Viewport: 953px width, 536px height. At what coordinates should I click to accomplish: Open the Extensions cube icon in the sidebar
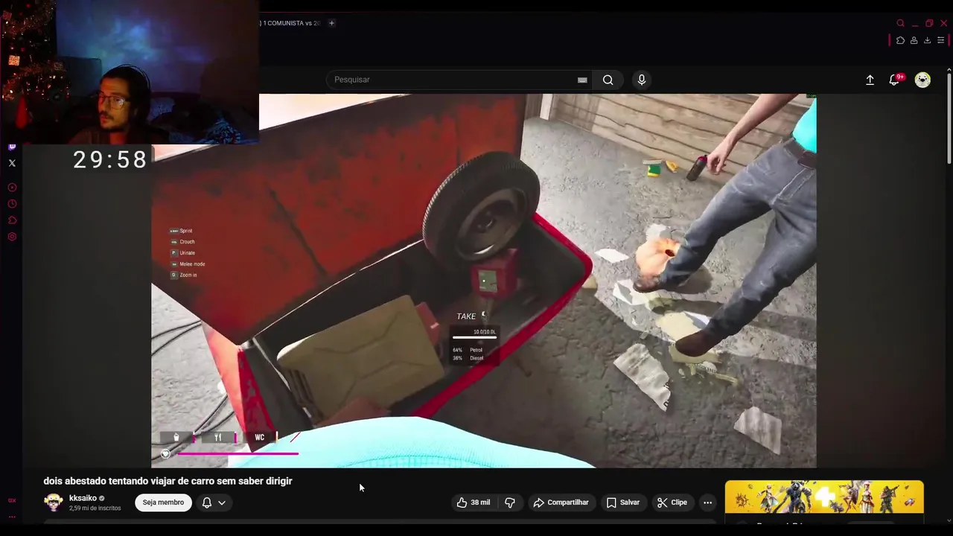pos(12,220)
